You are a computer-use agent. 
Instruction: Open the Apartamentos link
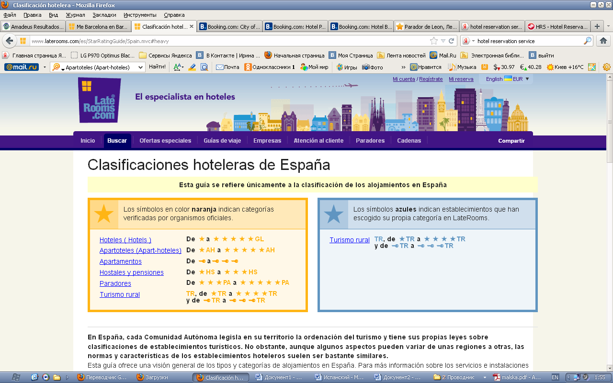click(x=121, y=261)
